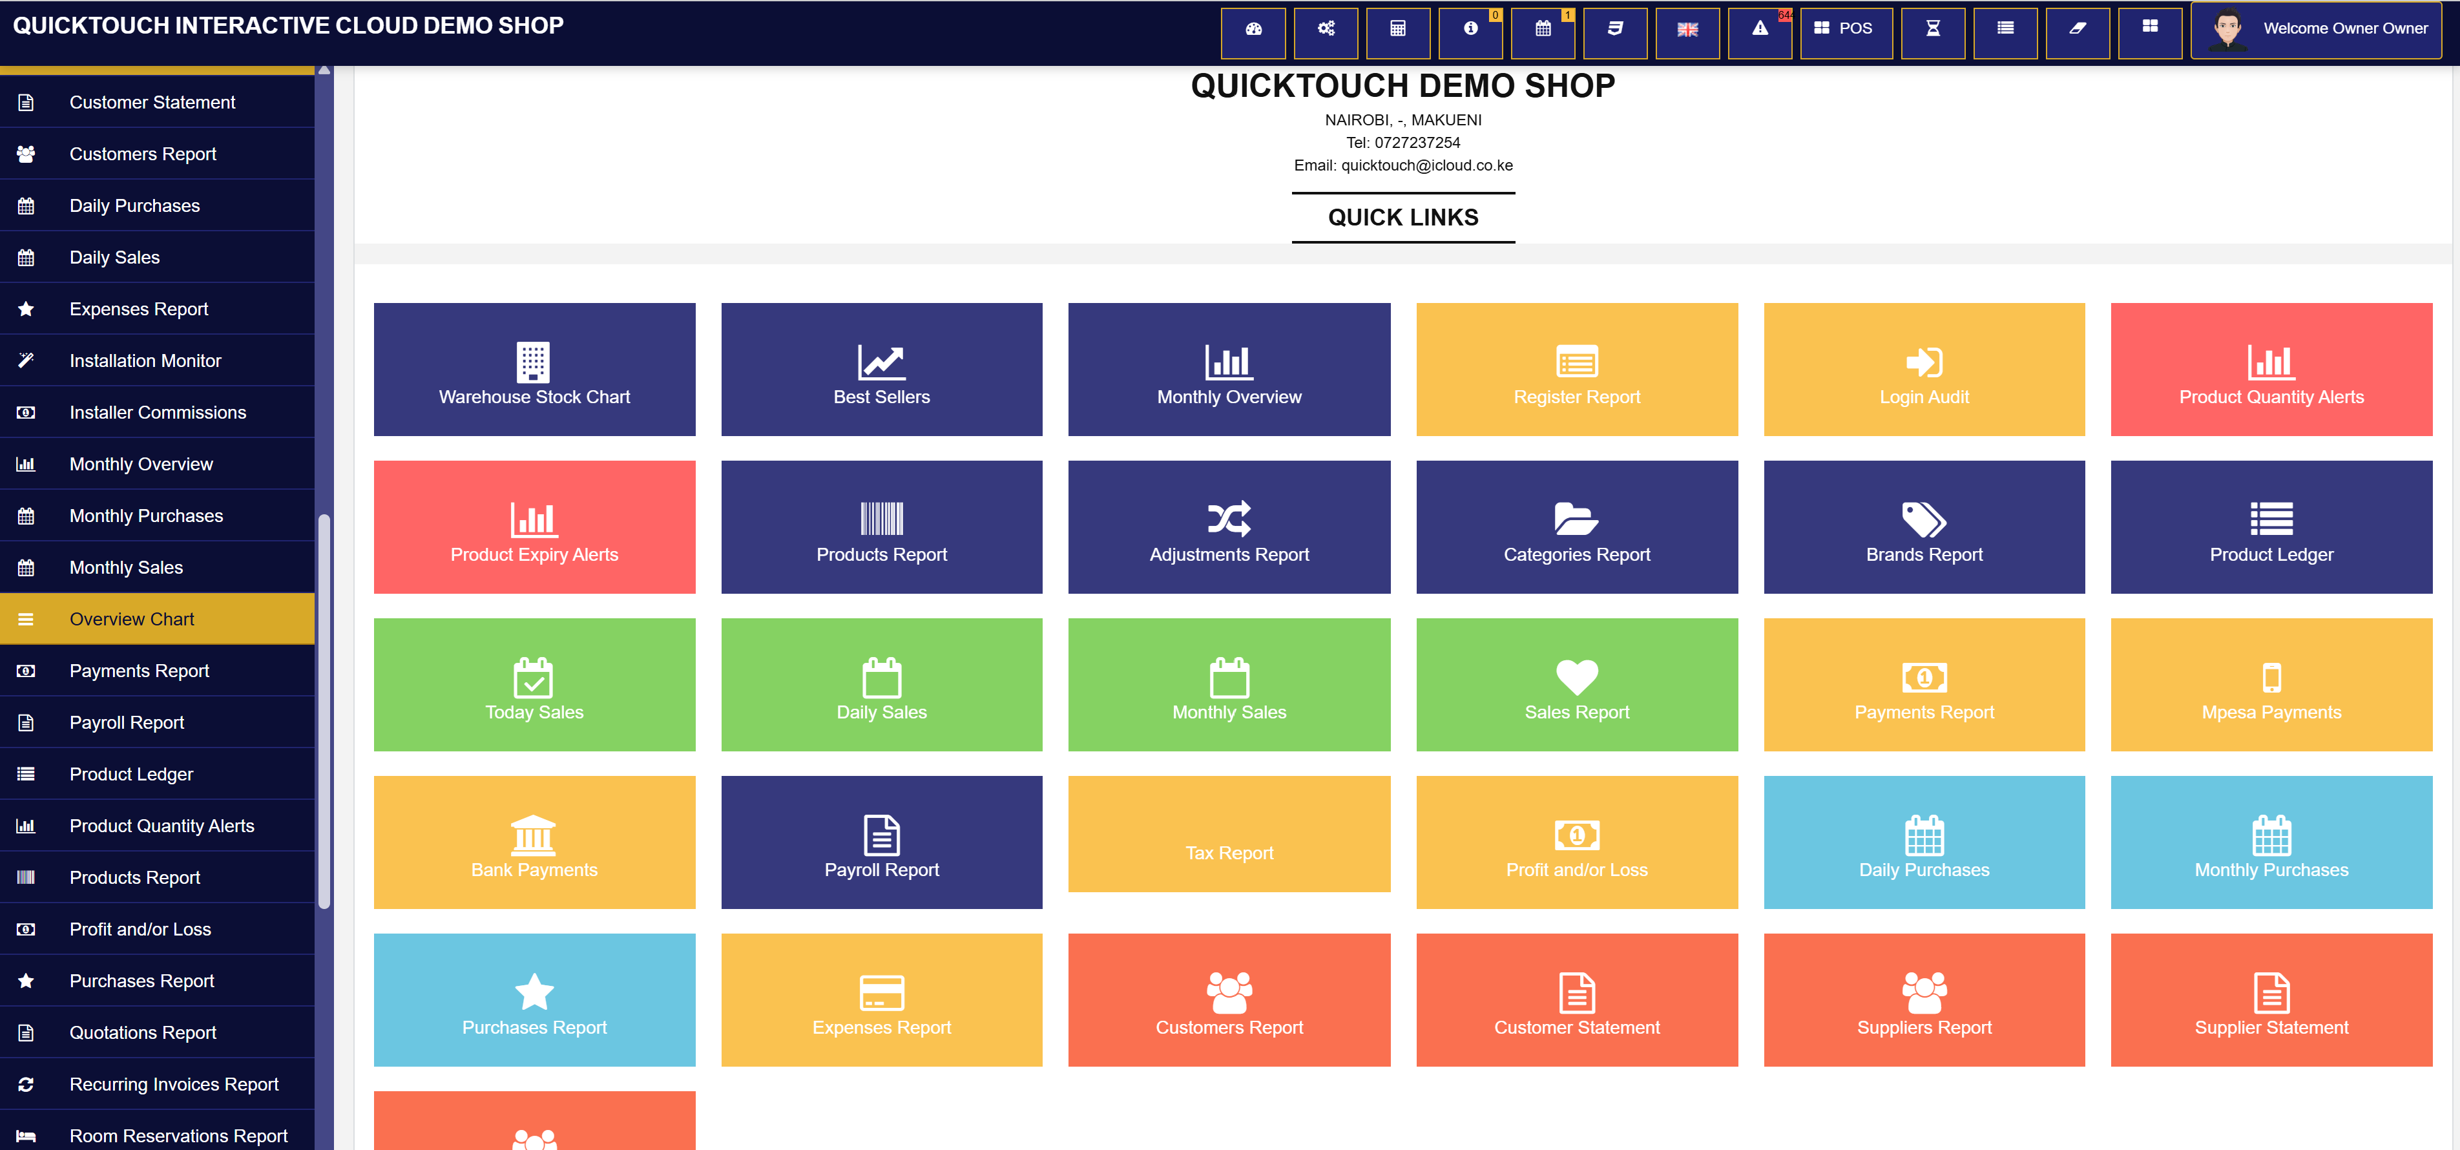Open settings gears icon in top bar
The height and width of the screenshot is (1150, 2460).
click(x=1326, y=32)
